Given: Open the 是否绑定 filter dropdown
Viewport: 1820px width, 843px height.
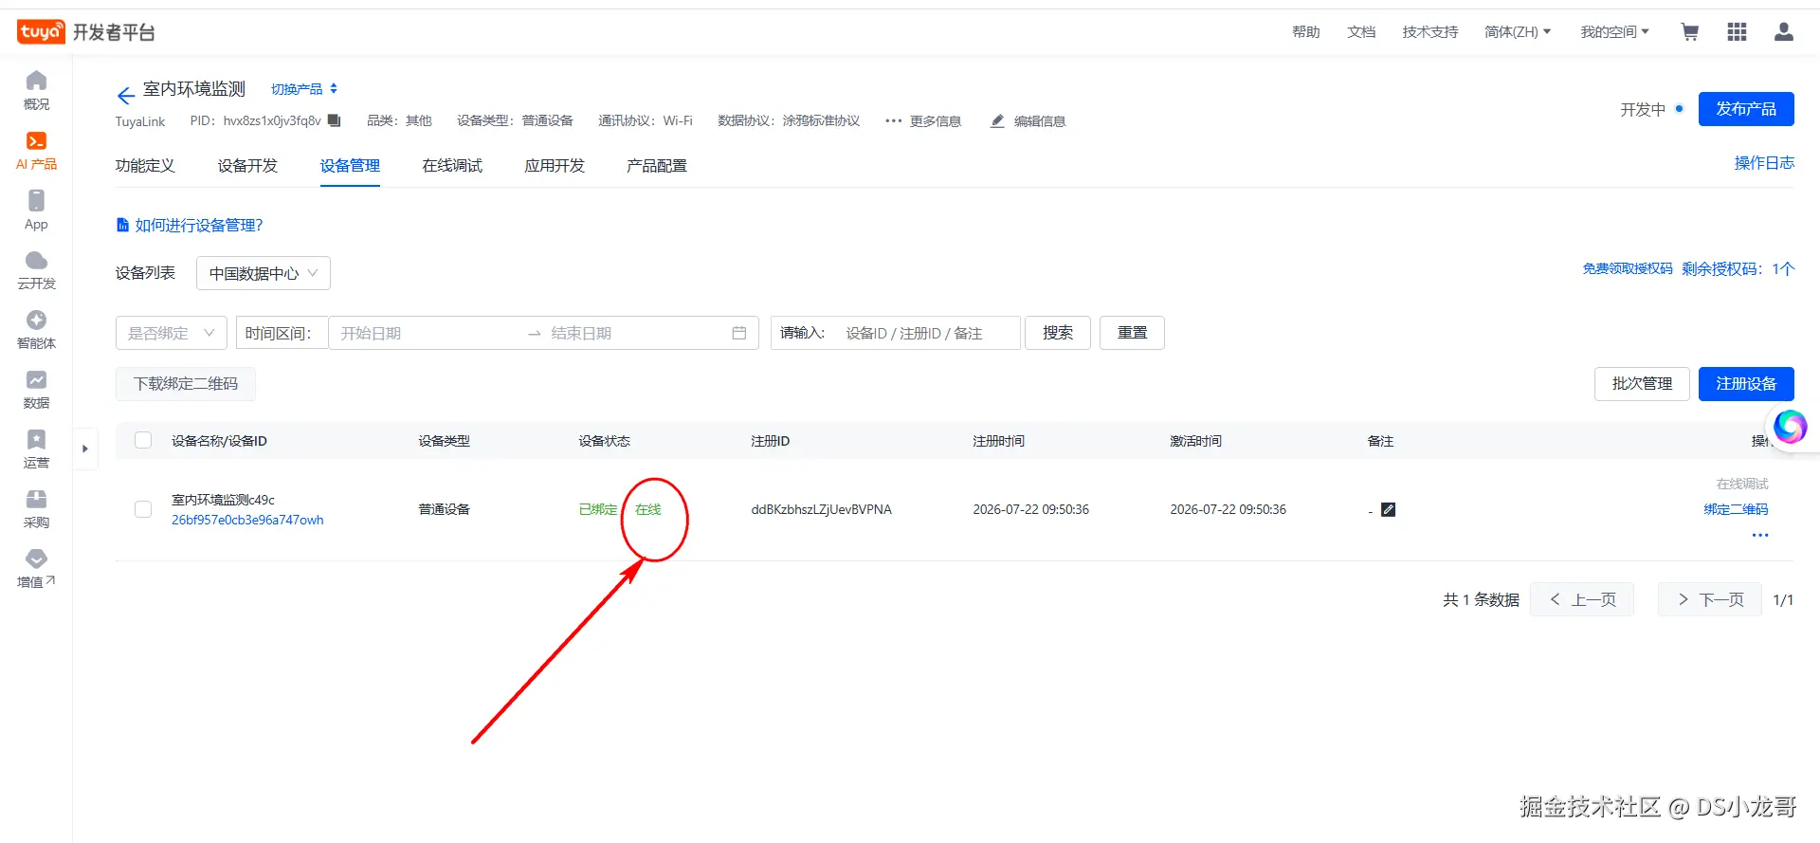Looking at the screenshot, I should [172, 333].
